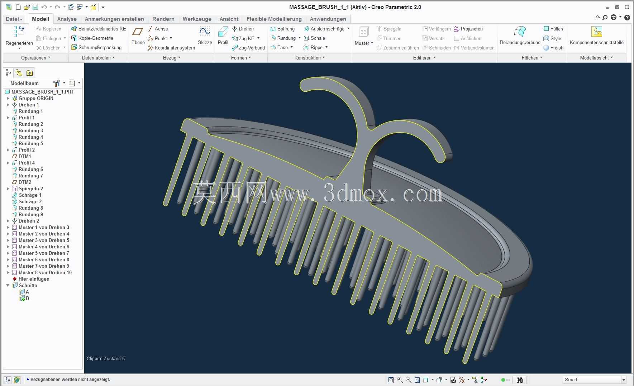Choose the Zug-Verbund swept blend tool
The height and width of the screenshot is (386, 634).
[248, 48]
